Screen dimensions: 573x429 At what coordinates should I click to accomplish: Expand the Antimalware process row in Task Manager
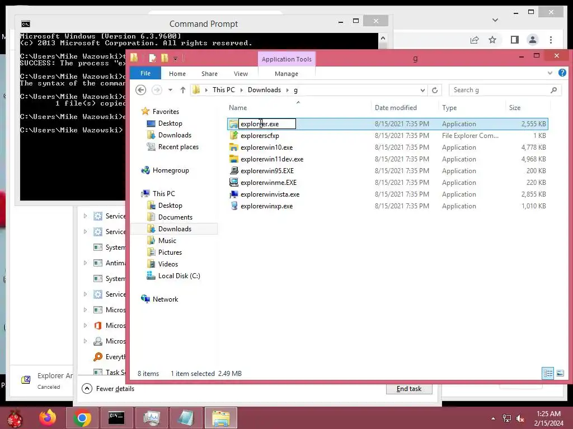(x=85, y=263)
